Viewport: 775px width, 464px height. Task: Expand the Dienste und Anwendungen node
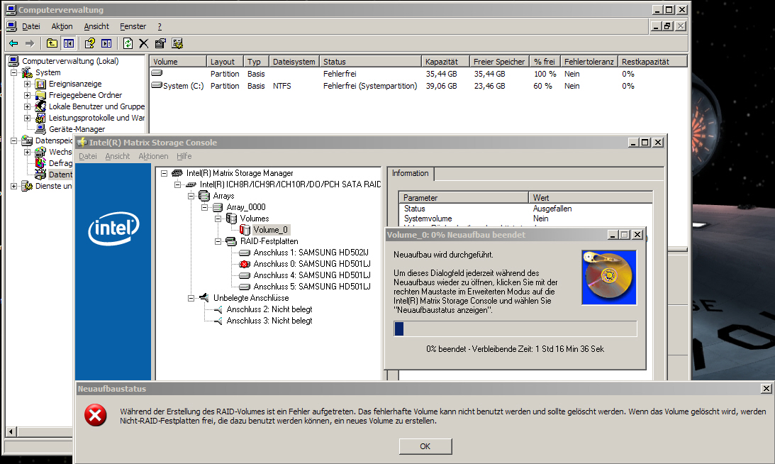click(x=14, y=187)
